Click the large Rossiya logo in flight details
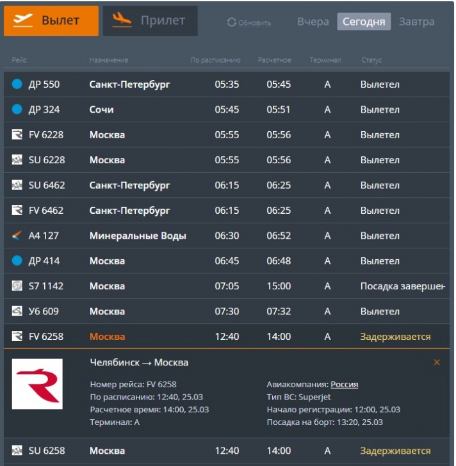 tap(37, 384)
